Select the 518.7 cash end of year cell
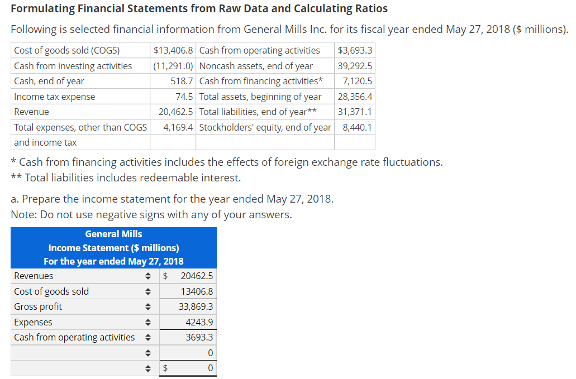The width and height of the screenshot is (576, 379). pos(173,81)
